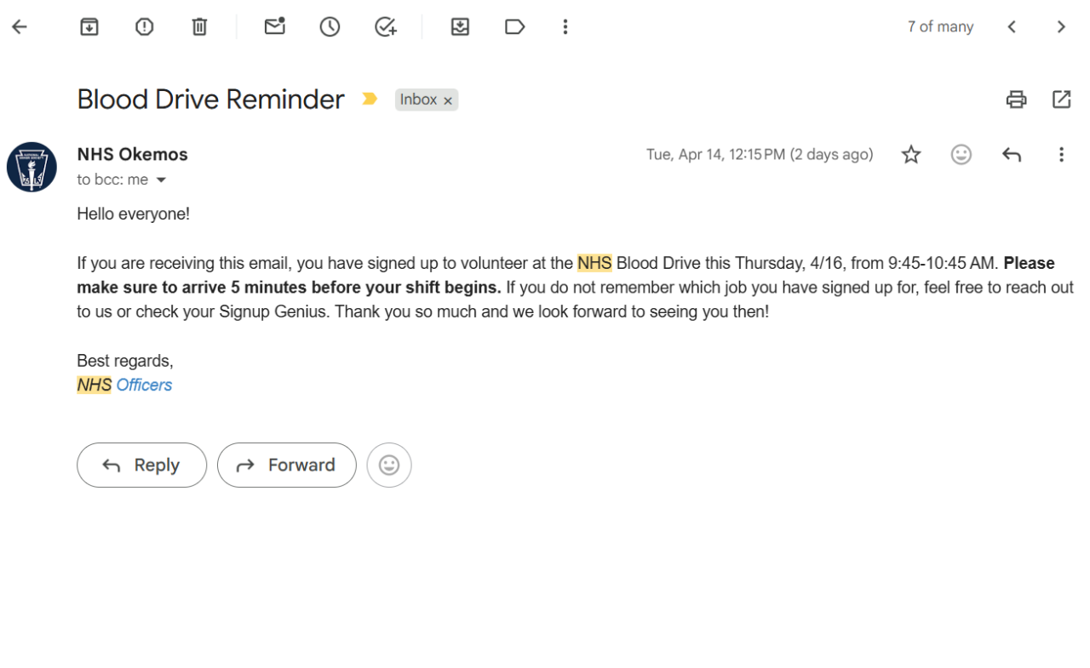Report this email as spam
Screen dimensions: 1090x668
point(145,27)
